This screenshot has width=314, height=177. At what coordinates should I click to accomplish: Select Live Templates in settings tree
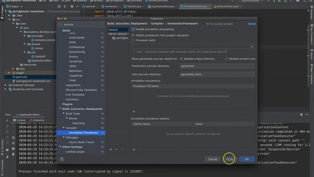click(x=75, y=95)
